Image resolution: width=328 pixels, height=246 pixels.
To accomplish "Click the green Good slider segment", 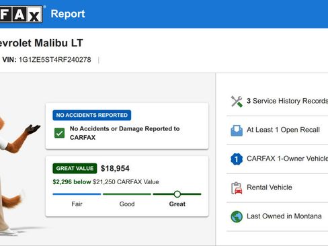I will (127, 194).
